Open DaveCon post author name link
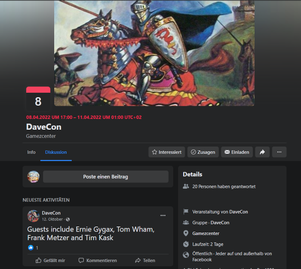 coord(51,213)
